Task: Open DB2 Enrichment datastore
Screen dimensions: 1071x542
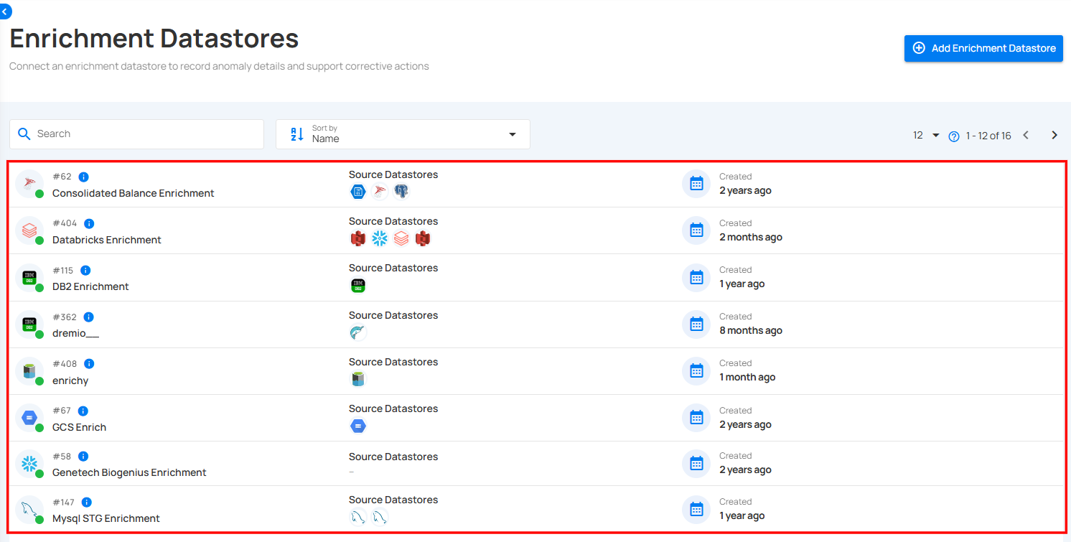Action: coord(90,286)
